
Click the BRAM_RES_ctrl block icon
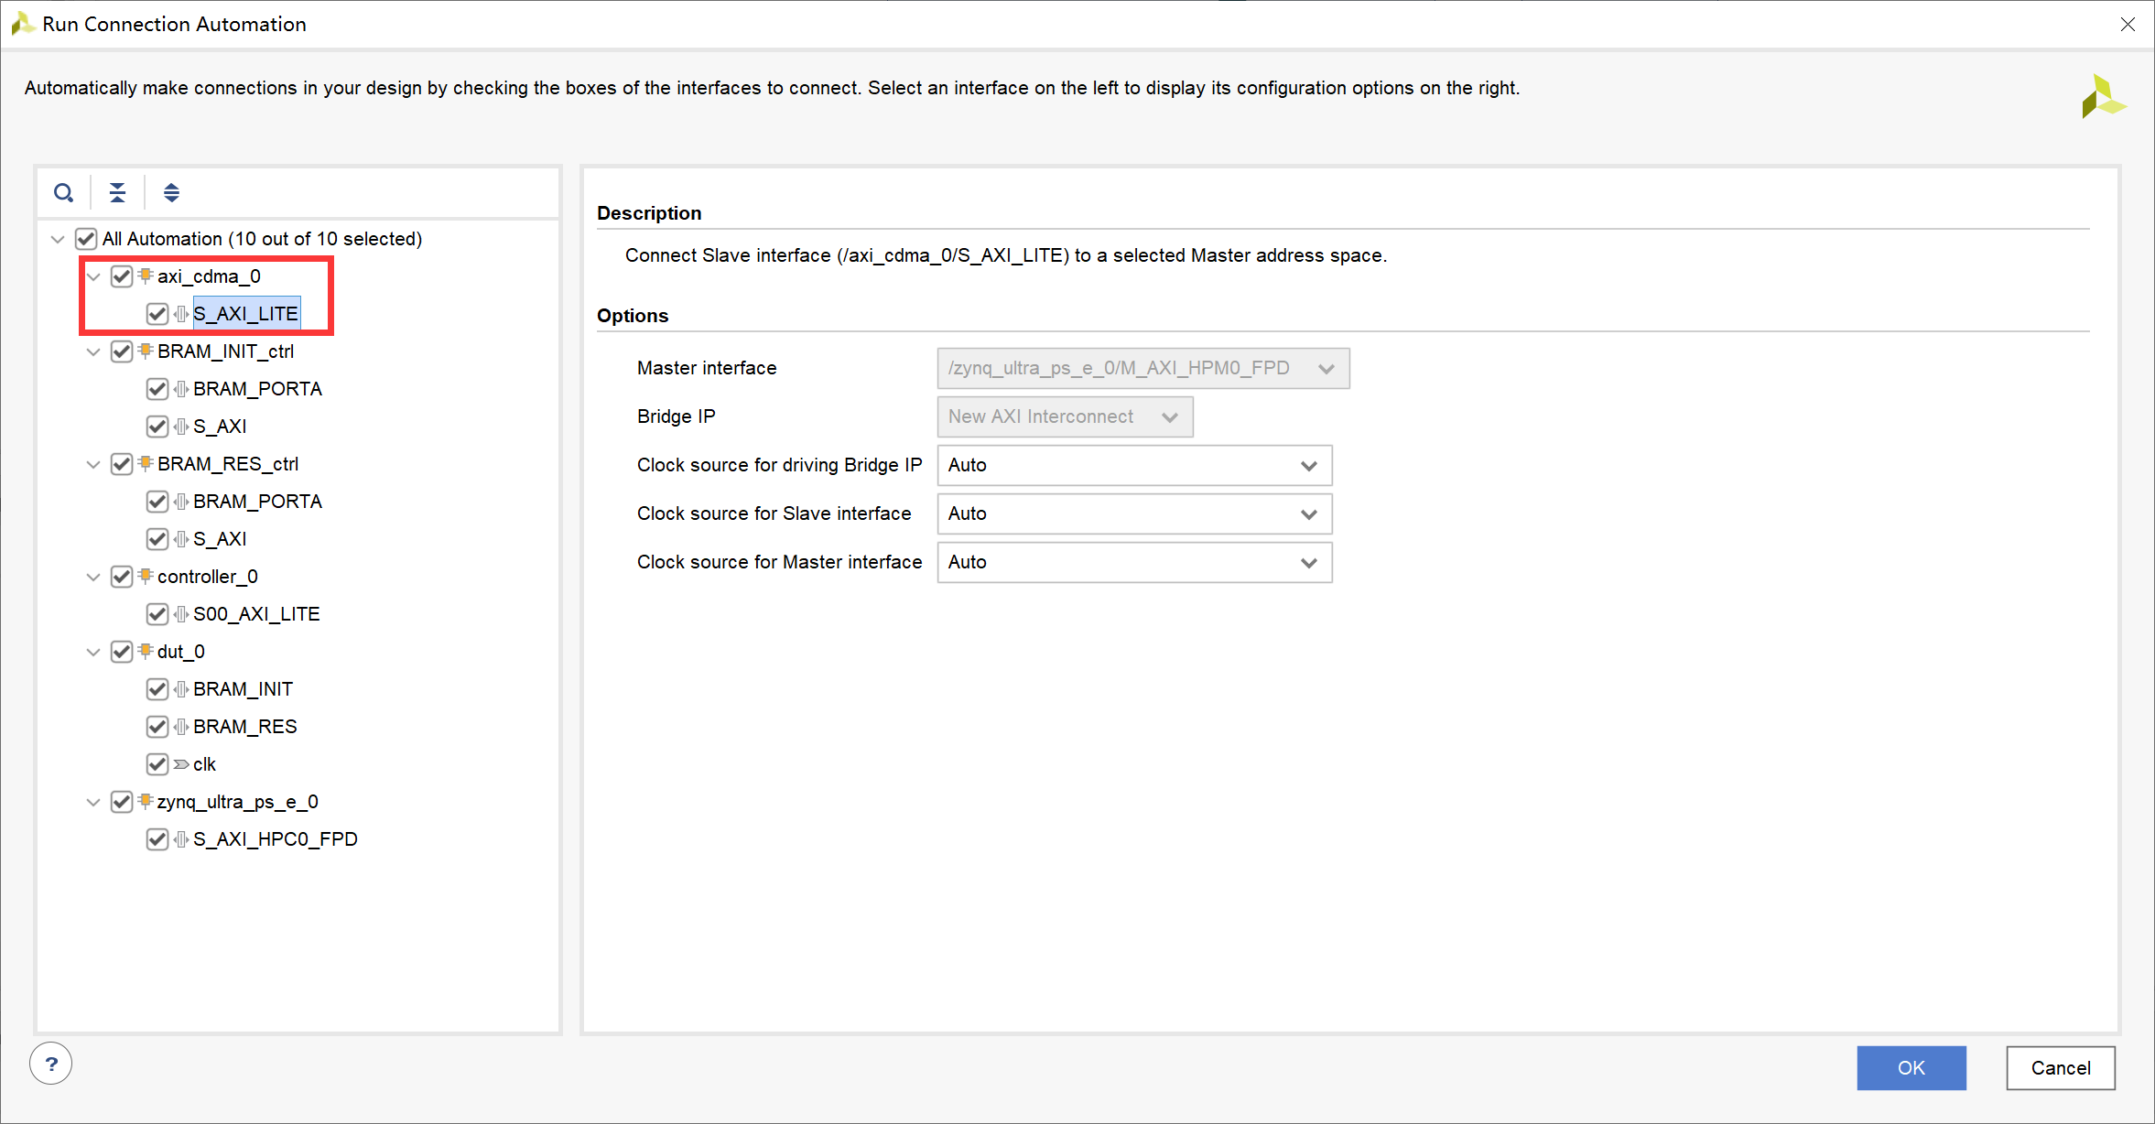click(146, 463)
